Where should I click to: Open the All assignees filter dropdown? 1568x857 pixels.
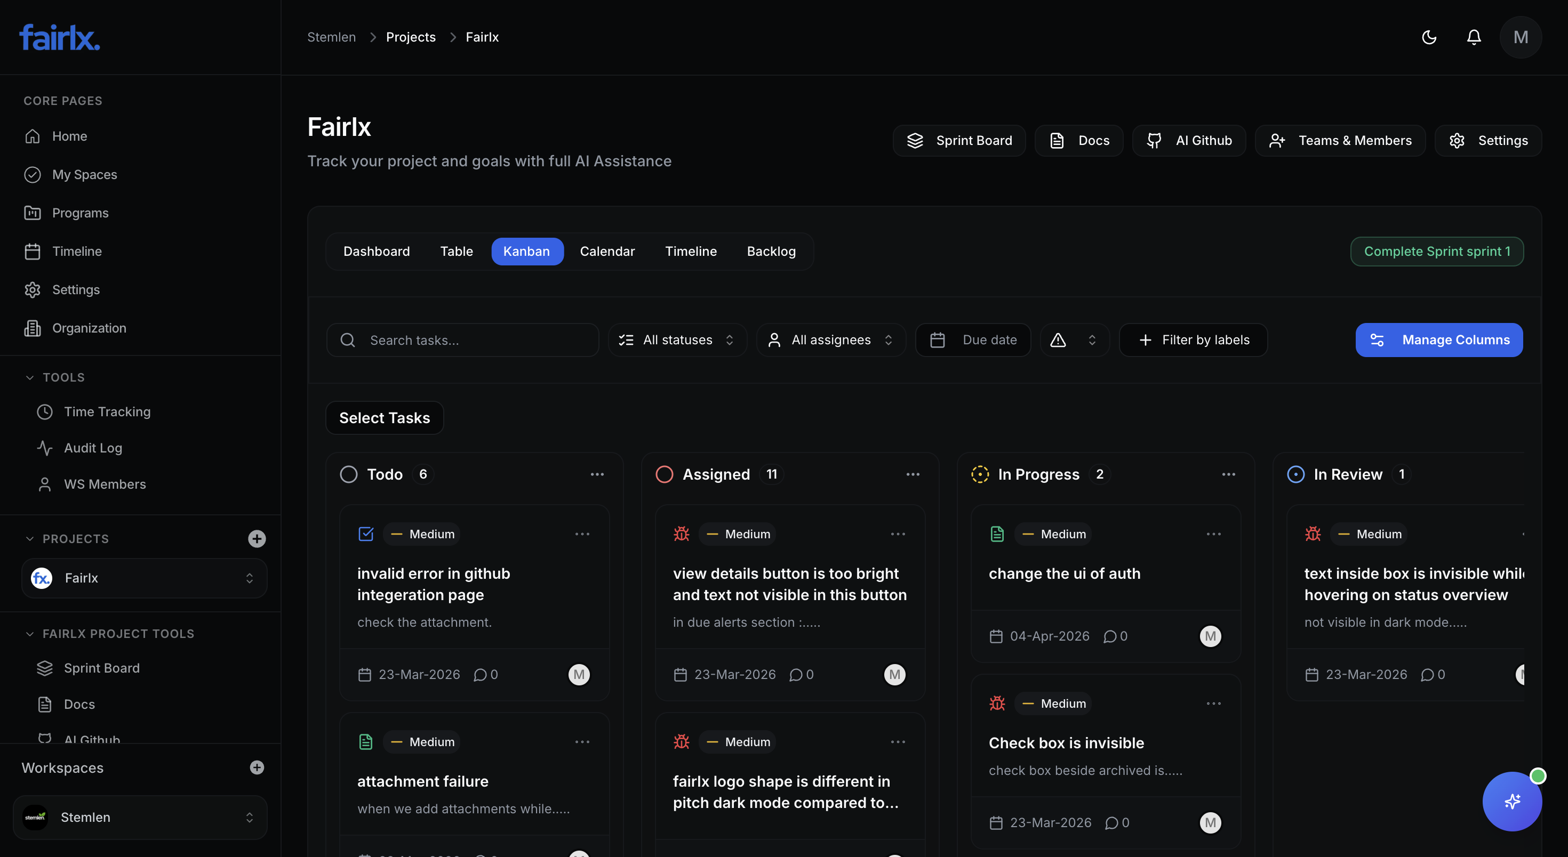click(831, 340)
